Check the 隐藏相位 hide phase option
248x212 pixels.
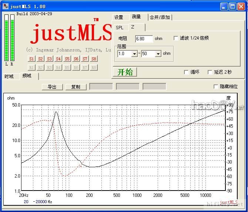coord(216,87)
